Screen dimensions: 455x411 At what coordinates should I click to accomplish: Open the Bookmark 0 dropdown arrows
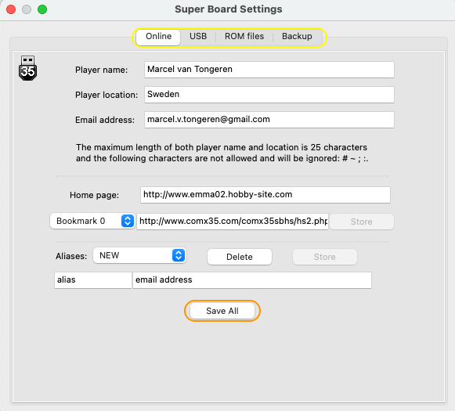(x=128, y=221)
